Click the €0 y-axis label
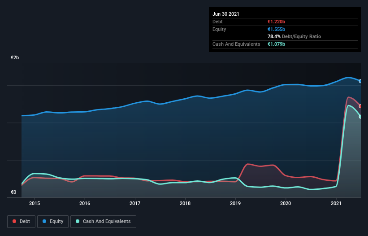The height and width of the screenshot is (236, 368). tap(13, 192)
